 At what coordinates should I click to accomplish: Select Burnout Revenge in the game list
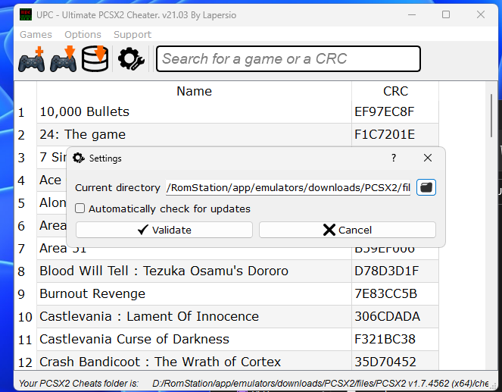click(x=92, y=293)
